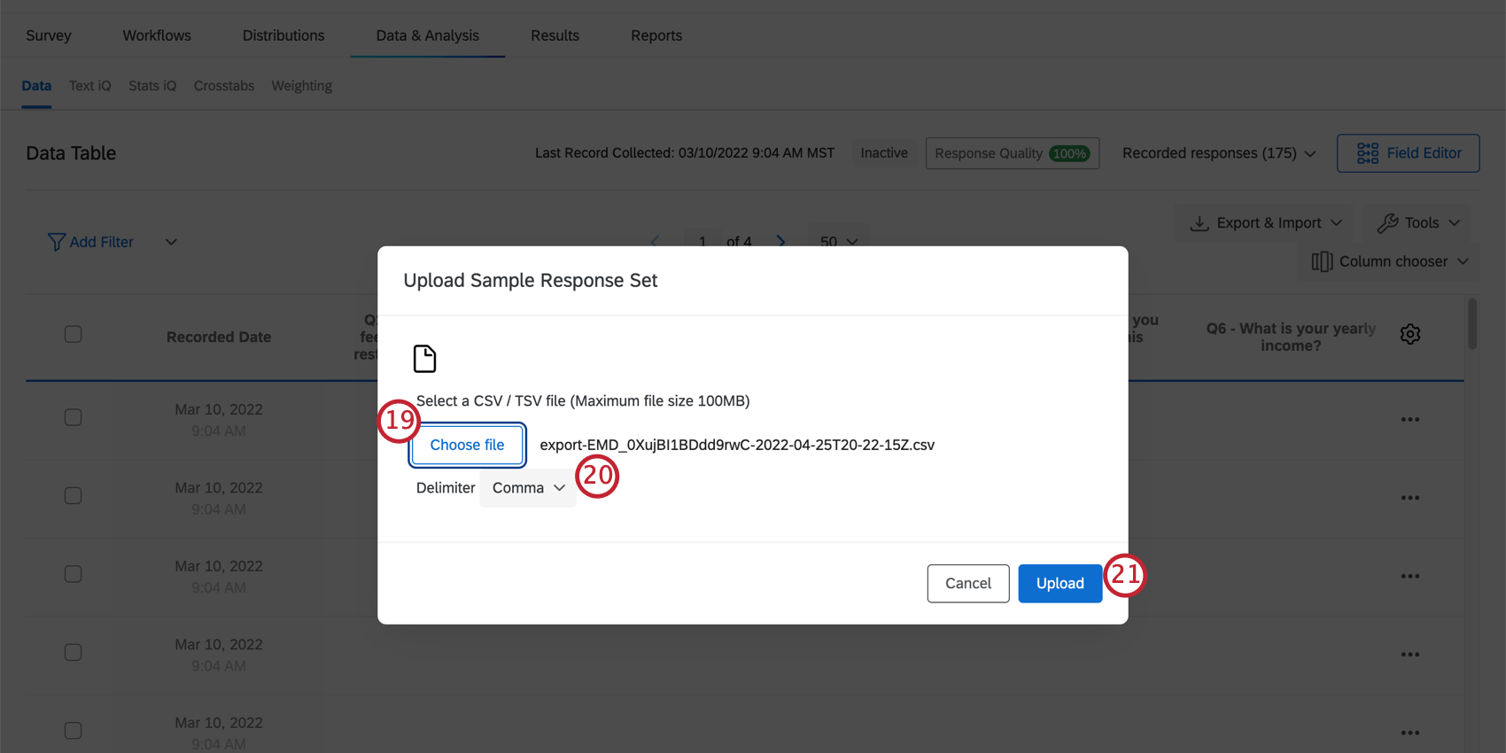Open the Export & Import menu
Viewport: 1506px width, 753px height.
tap(1265, 223)
